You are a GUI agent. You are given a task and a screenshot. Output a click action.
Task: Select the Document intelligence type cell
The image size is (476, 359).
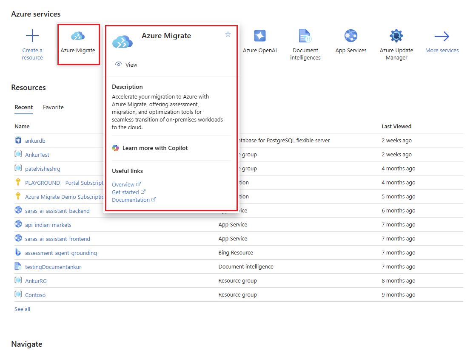246,266
